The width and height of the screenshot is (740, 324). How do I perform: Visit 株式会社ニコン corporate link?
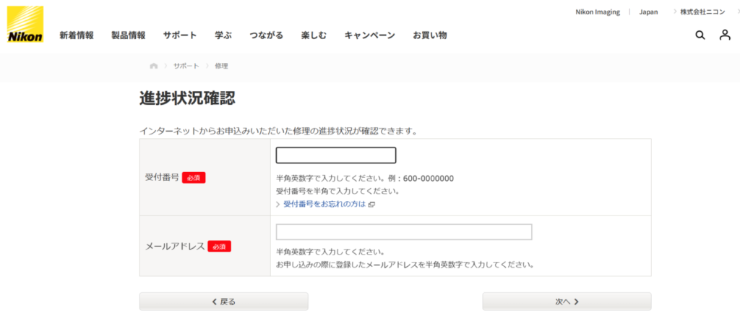coord(701,12)
